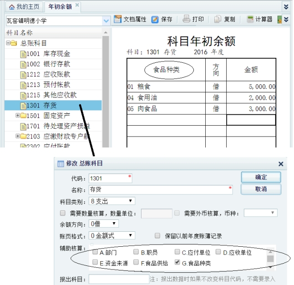
Task: Check the E.资金来源 checkbox
Action: pos(95,262)
